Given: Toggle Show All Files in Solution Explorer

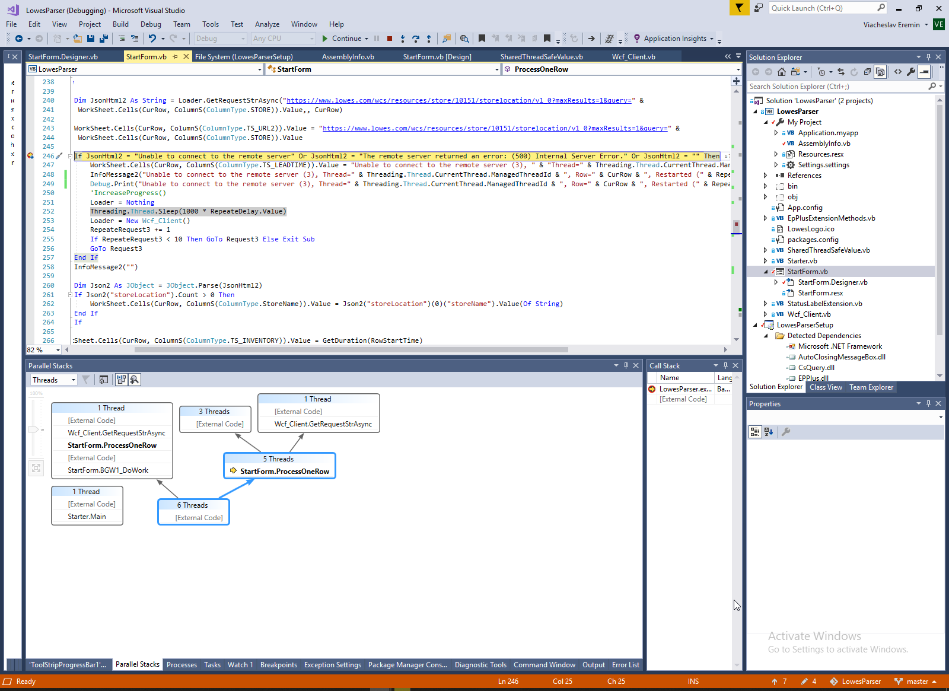Looking at the screenshot, I should [x=881, y=72].
